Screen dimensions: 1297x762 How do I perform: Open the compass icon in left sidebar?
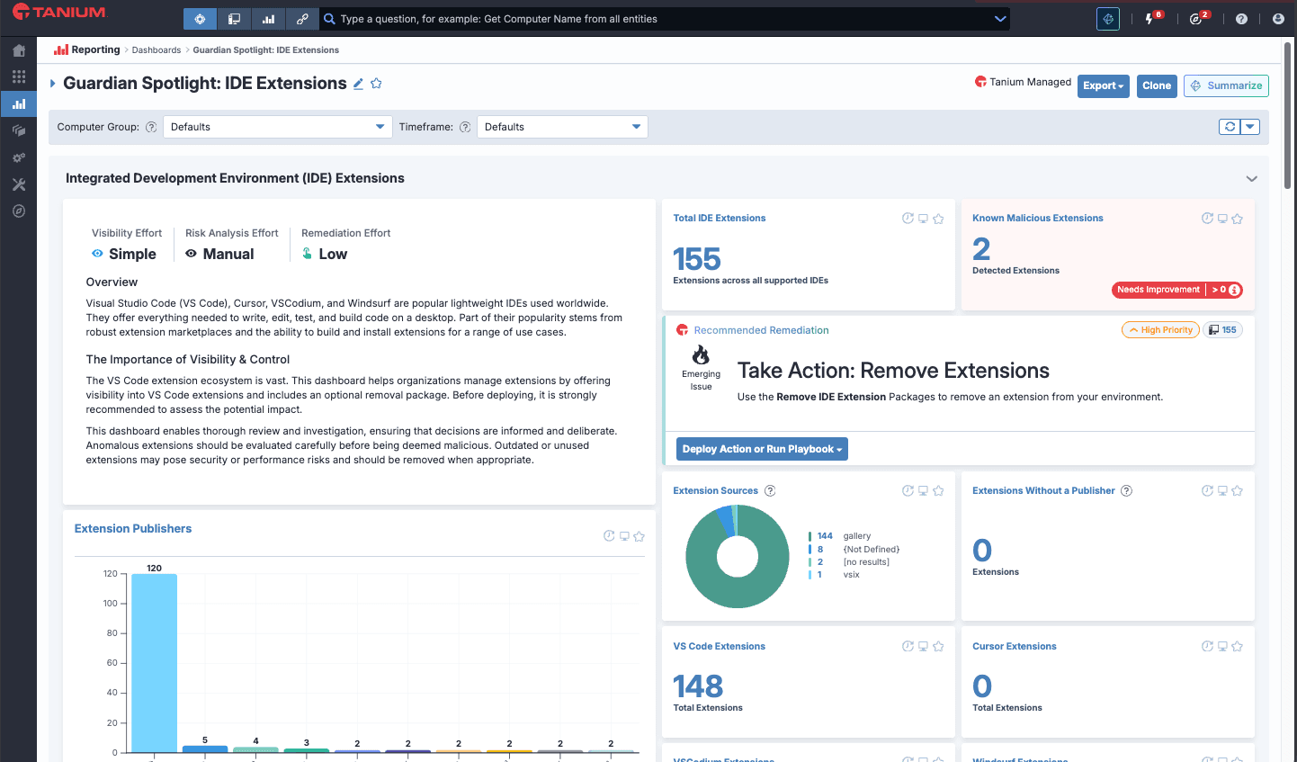click(19, 211)
